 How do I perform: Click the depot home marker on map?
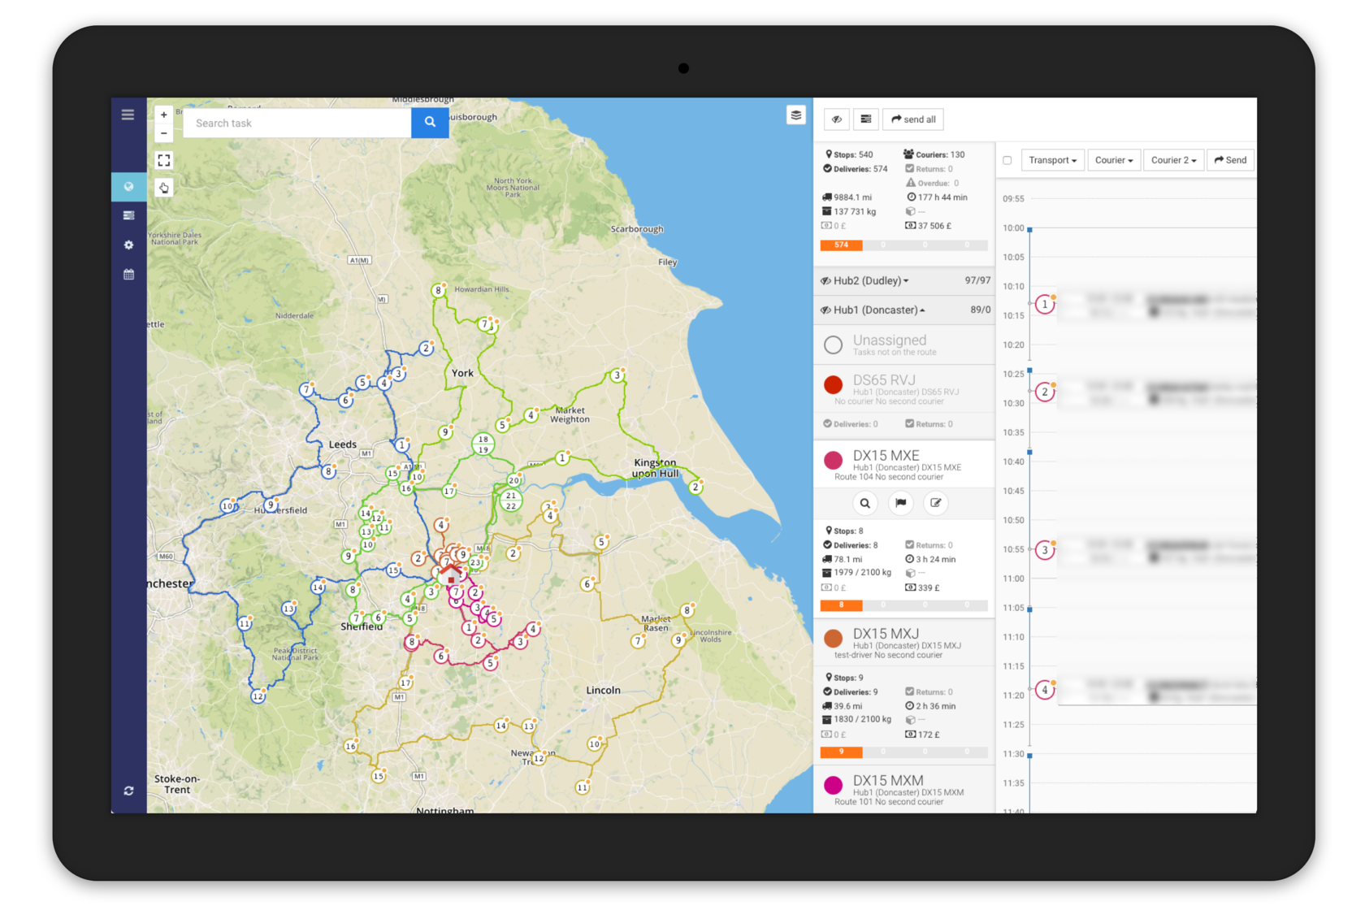451,574
